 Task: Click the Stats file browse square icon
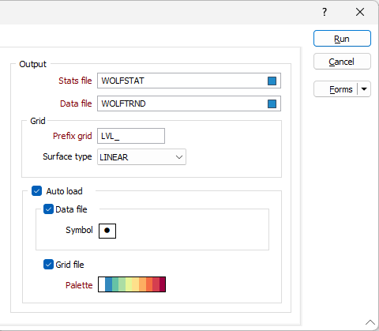[272, 81]
